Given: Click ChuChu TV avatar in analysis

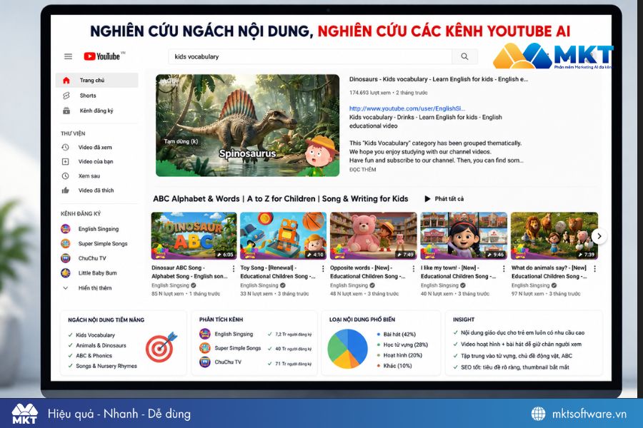Looking at the screenshot, I should pos(205,362).
